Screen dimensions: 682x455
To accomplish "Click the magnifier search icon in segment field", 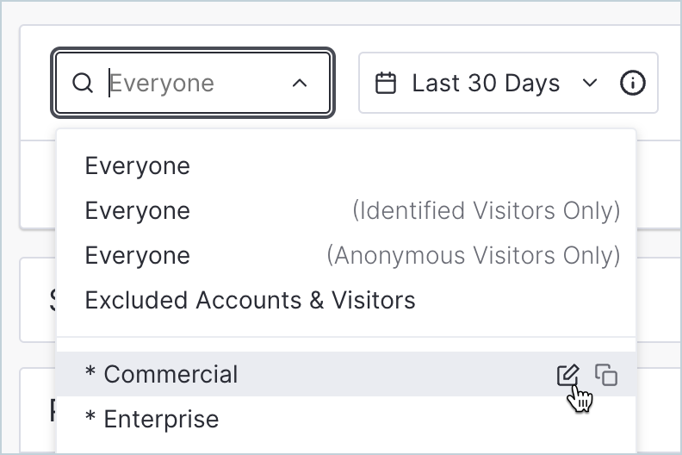I will (82, 83).
